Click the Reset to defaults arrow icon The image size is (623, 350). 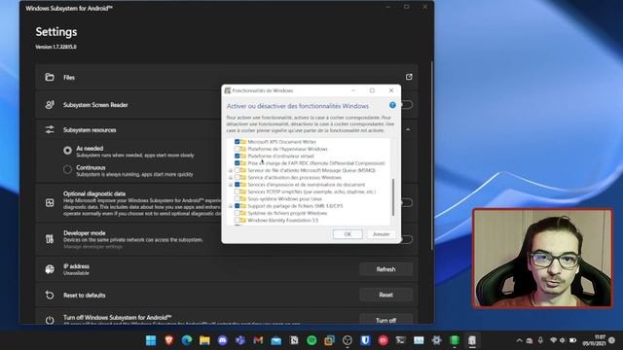point(50,296)
